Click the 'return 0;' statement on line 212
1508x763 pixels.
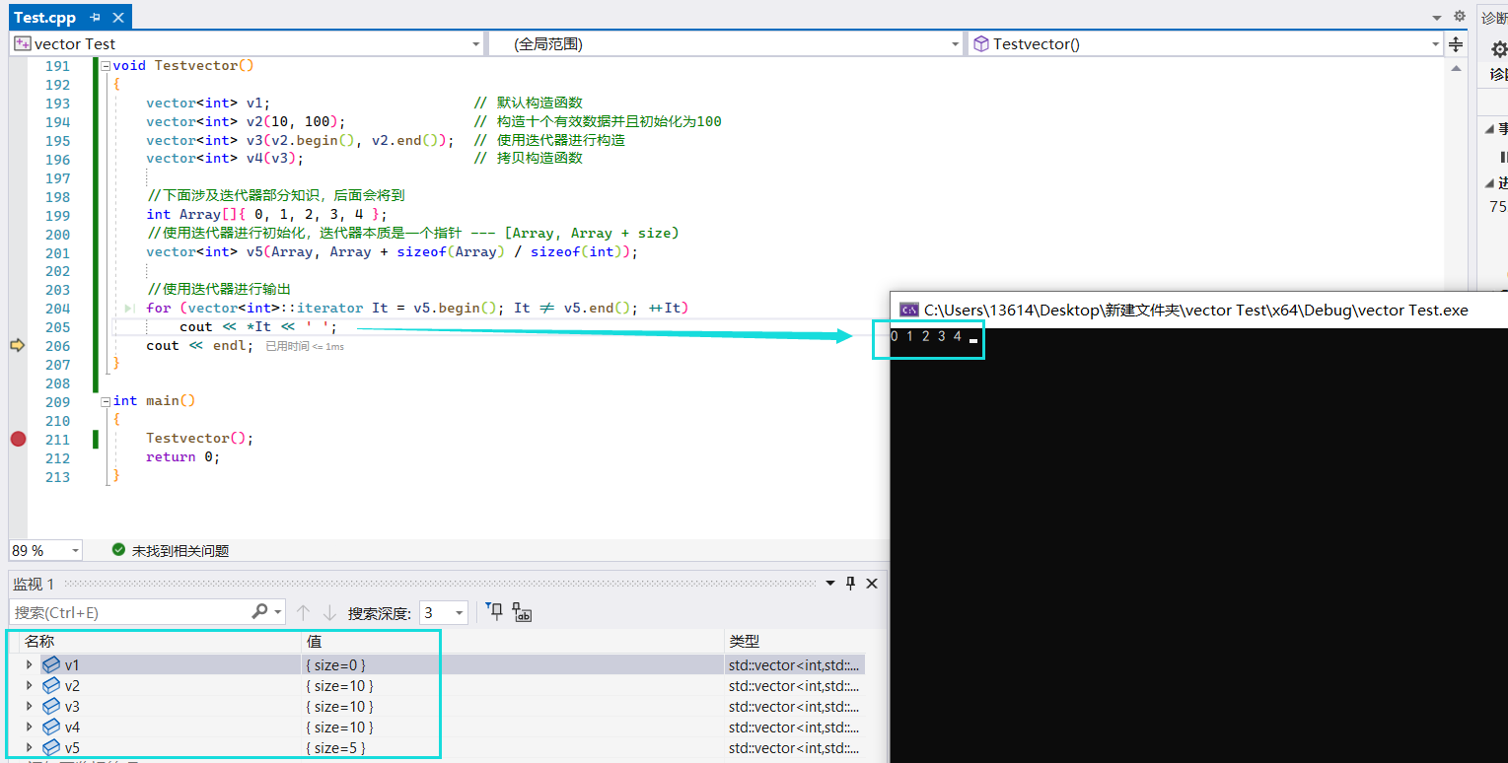[183, 457]
